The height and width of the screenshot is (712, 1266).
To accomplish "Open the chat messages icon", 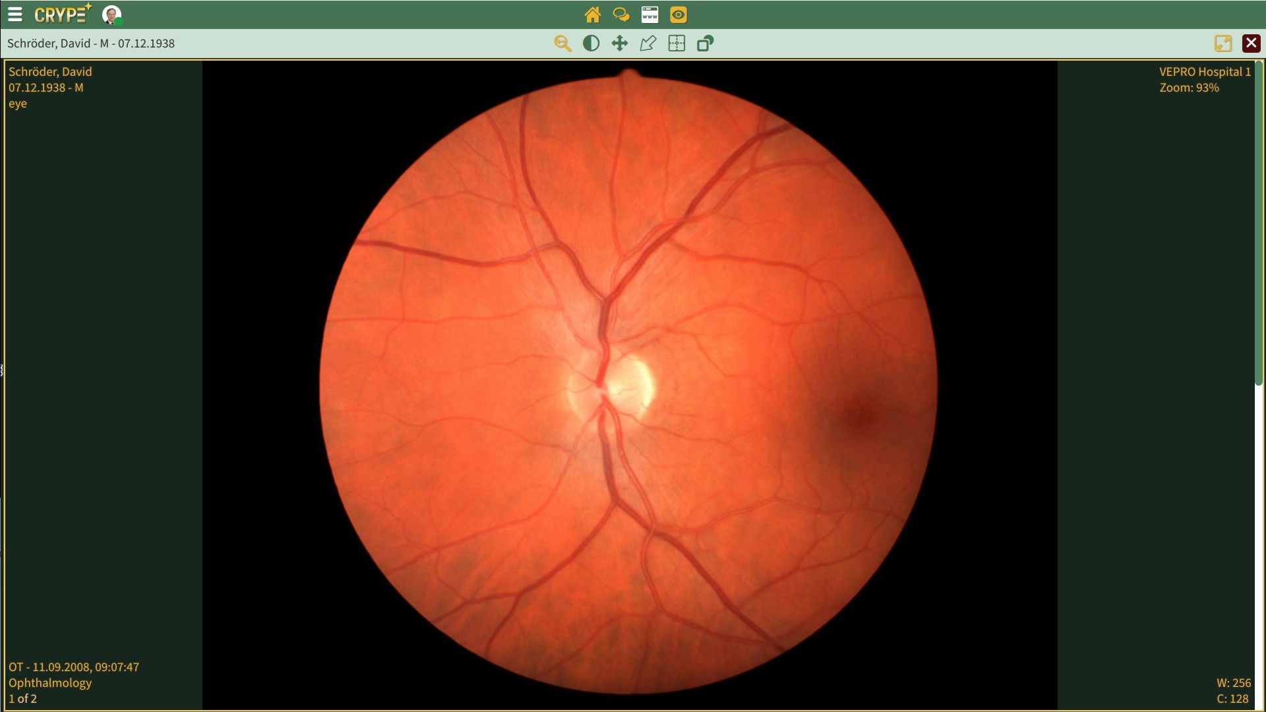I will tap(620, 15).
